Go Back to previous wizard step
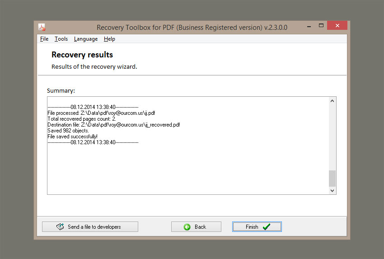 196,226
